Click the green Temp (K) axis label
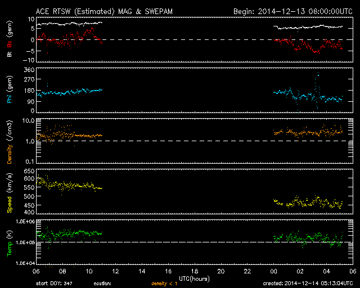 pyautogui.click(x=10, y=244)
